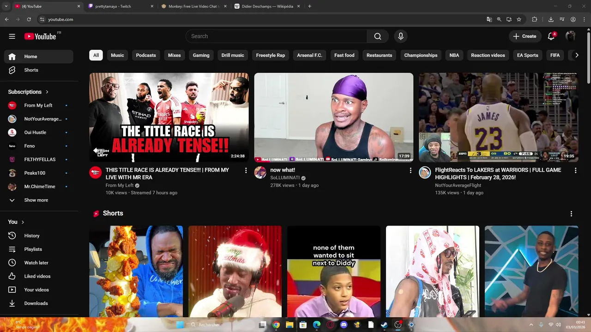The image size is (591, 332).
Task: Open Liked videos
Action: click(x=39, y=276)
